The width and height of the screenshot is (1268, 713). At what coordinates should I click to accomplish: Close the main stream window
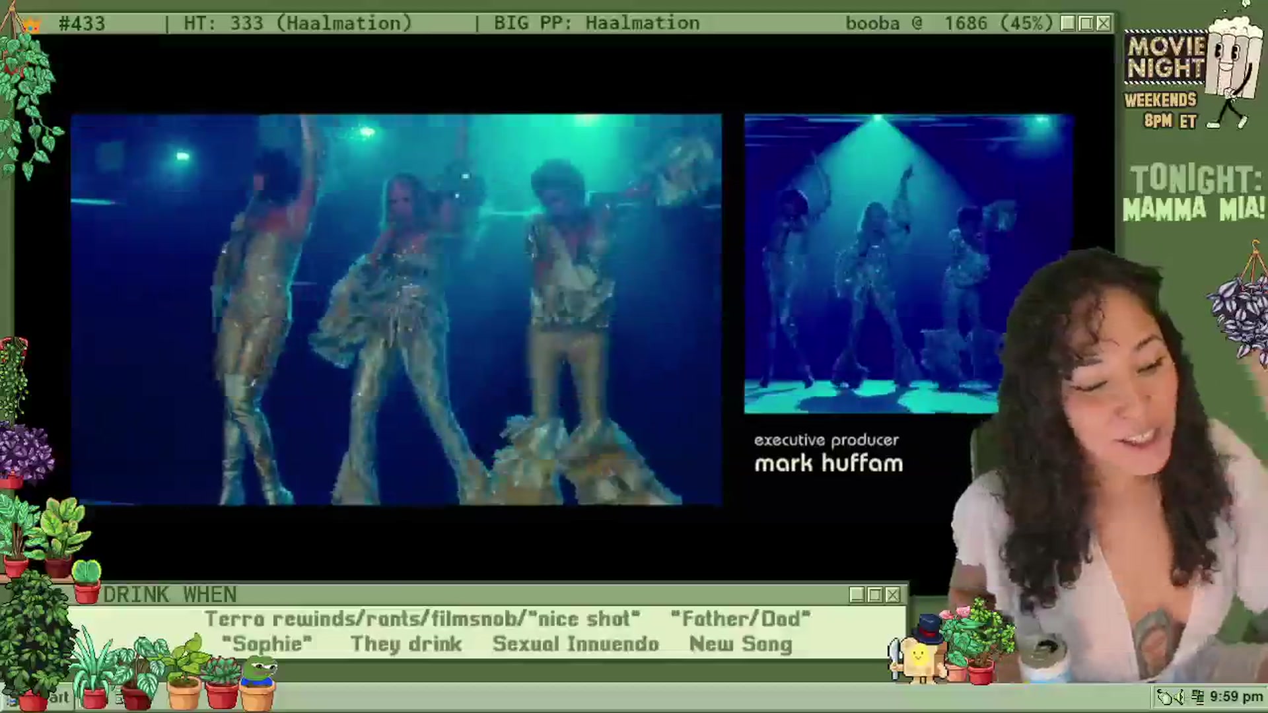1103,23
